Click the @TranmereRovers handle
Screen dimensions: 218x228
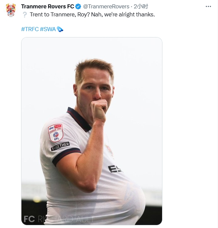tap(106, 6)
